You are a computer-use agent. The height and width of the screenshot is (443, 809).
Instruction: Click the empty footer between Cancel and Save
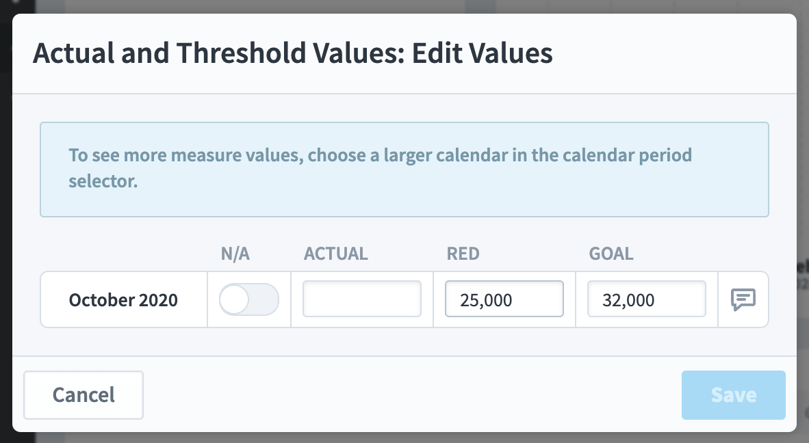412,395
